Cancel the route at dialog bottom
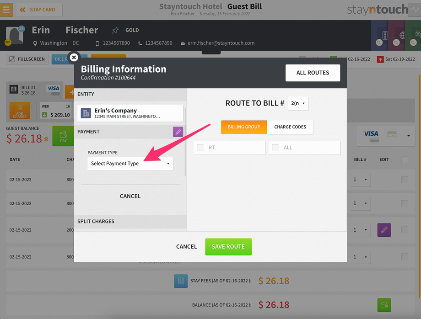Screen dimensions: 421x319 click(187, 247)
